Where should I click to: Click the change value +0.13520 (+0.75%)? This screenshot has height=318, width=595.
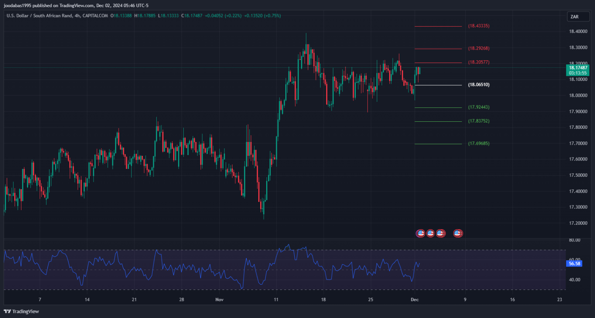tap(262, 16)
